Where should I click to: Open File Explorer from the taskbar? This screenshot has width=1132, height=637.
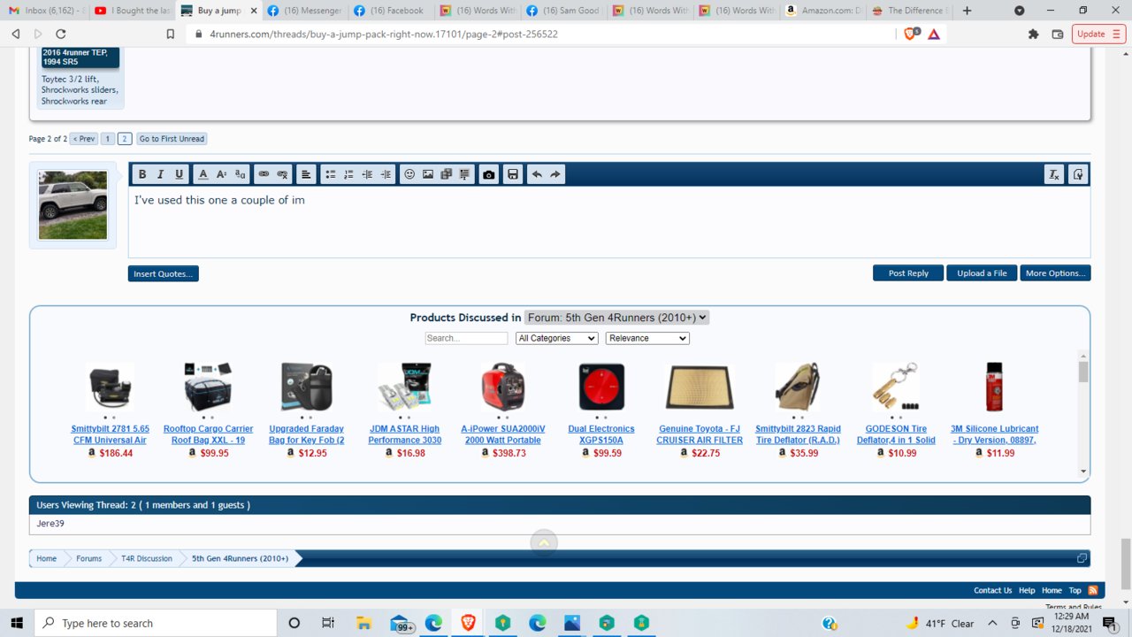[363, 623]
